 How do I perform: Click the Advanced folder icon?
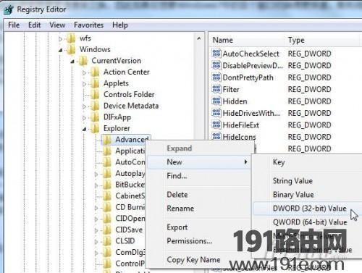(107, 140)
